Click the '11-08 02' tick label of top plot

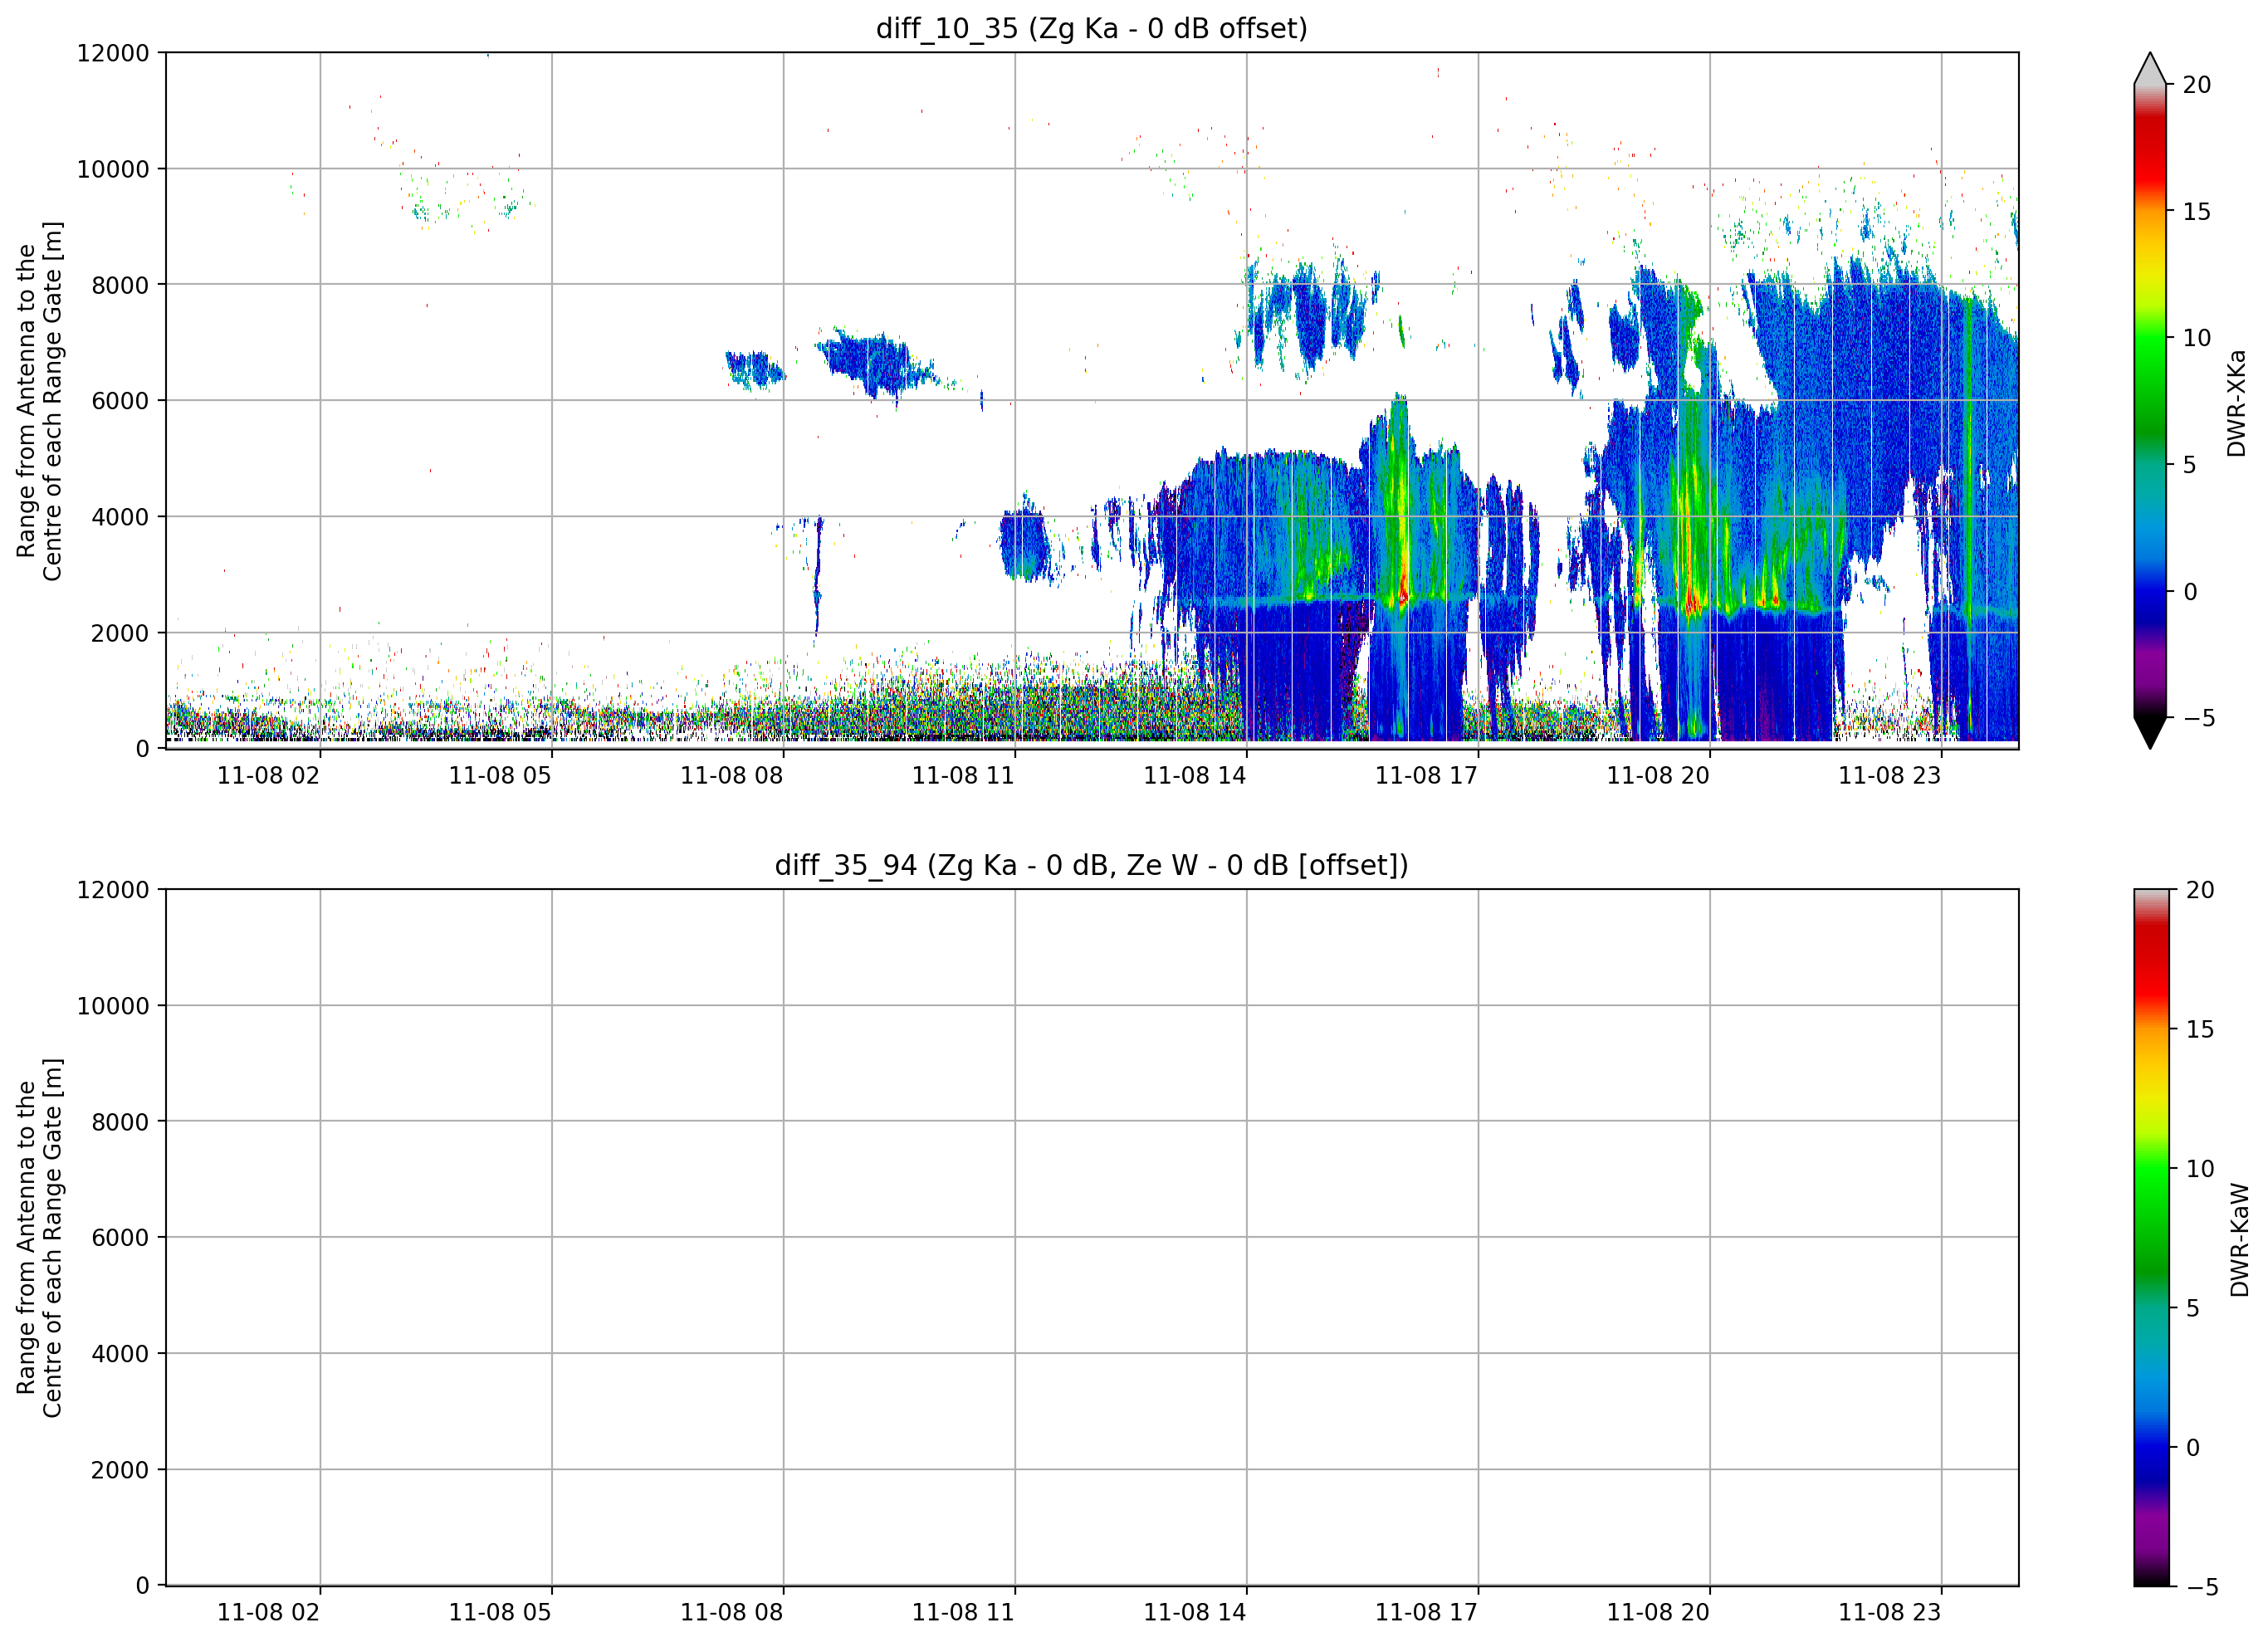[268, 776]
